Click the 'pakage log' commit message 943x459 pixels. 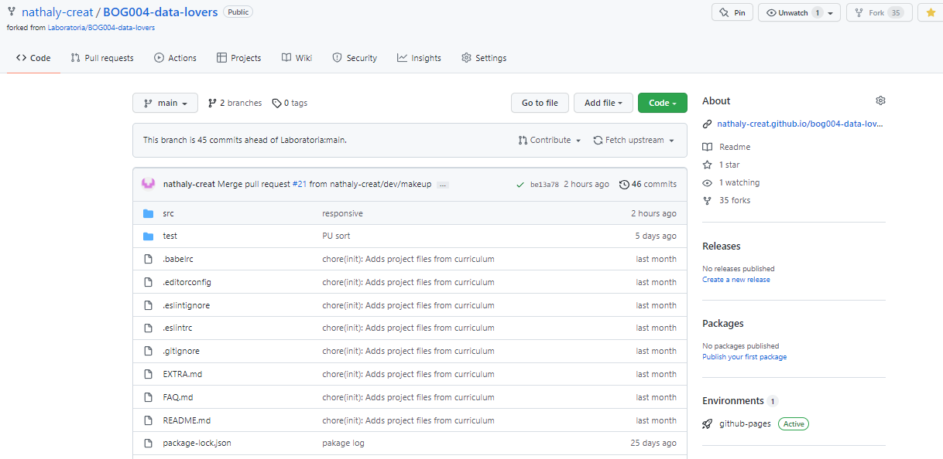point(343,444)
